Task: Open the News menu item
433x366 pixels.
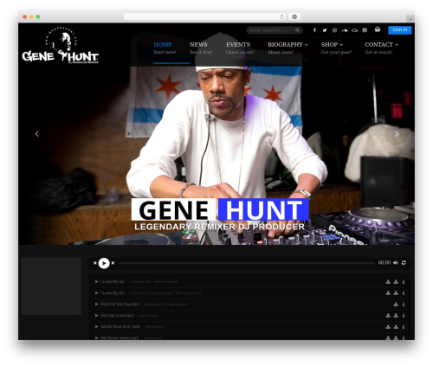Action: (201, 48)
